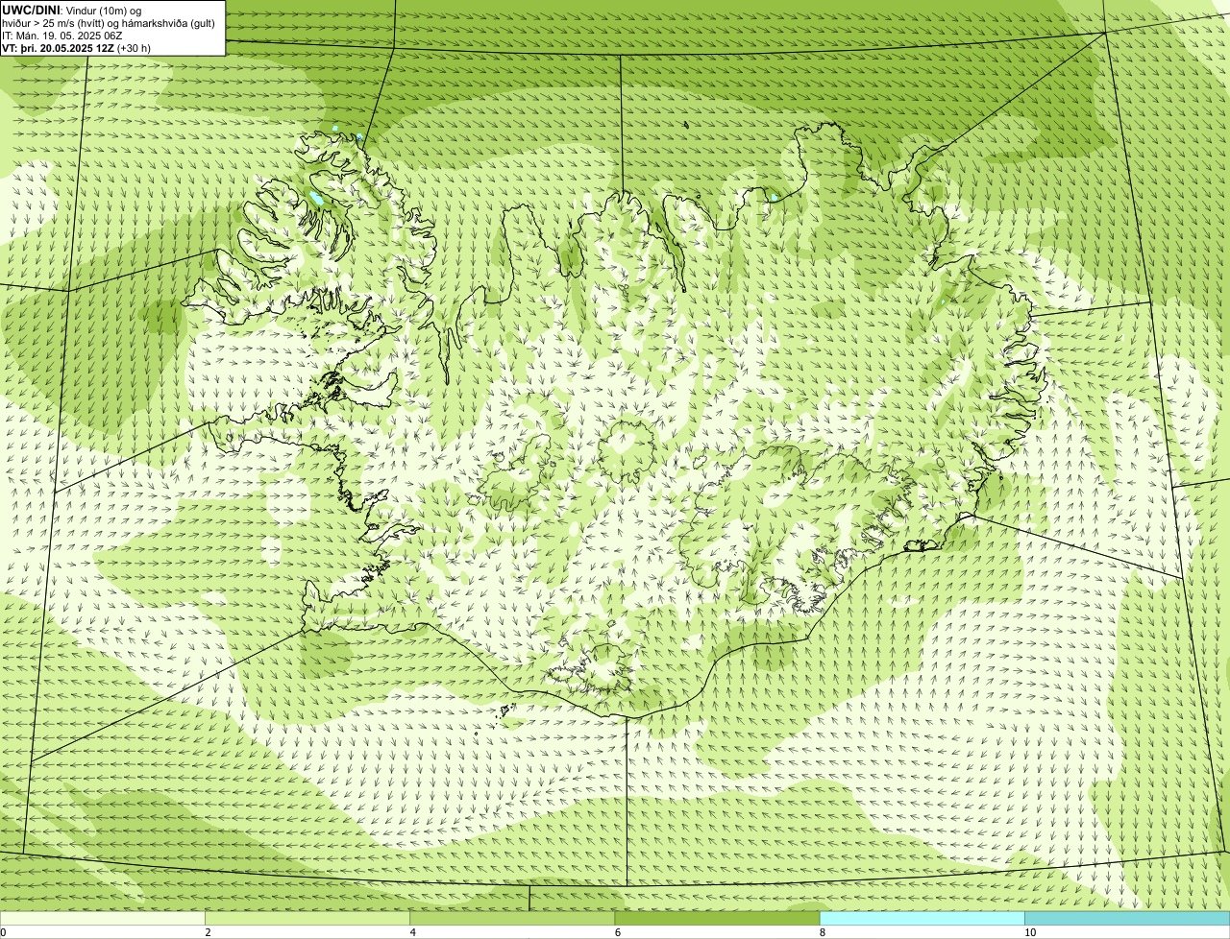Image resolution: width=1230 pixels, height=939 pixels.
Task: Click the legend scale label '6'
Action: (617, 932)
